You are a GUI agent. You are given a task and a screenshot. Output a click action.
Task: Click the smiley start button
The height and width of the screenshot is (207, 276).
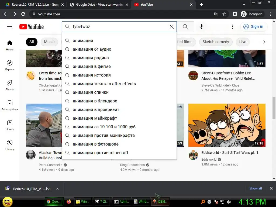coord(8,202)
